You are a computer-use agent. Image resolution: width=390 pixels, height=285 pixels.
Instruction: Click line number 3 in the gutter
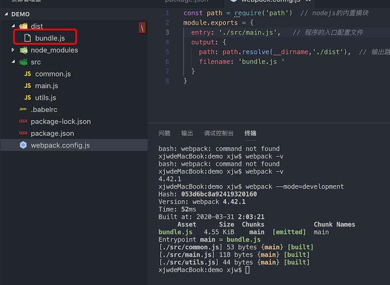(167, 32)
